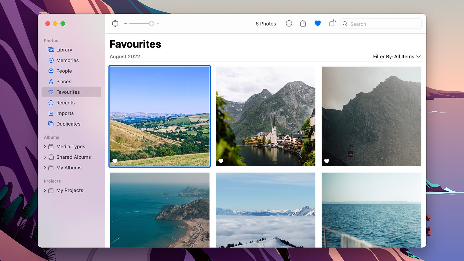Click the Rotate icon in the toolbar

pyautogui.click(x=332, y=23)
